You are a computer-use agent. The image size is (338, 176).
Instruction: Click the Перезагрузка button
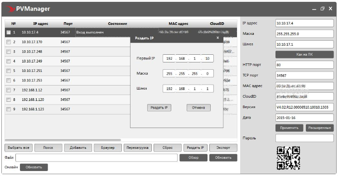click(x=138, y=148)
